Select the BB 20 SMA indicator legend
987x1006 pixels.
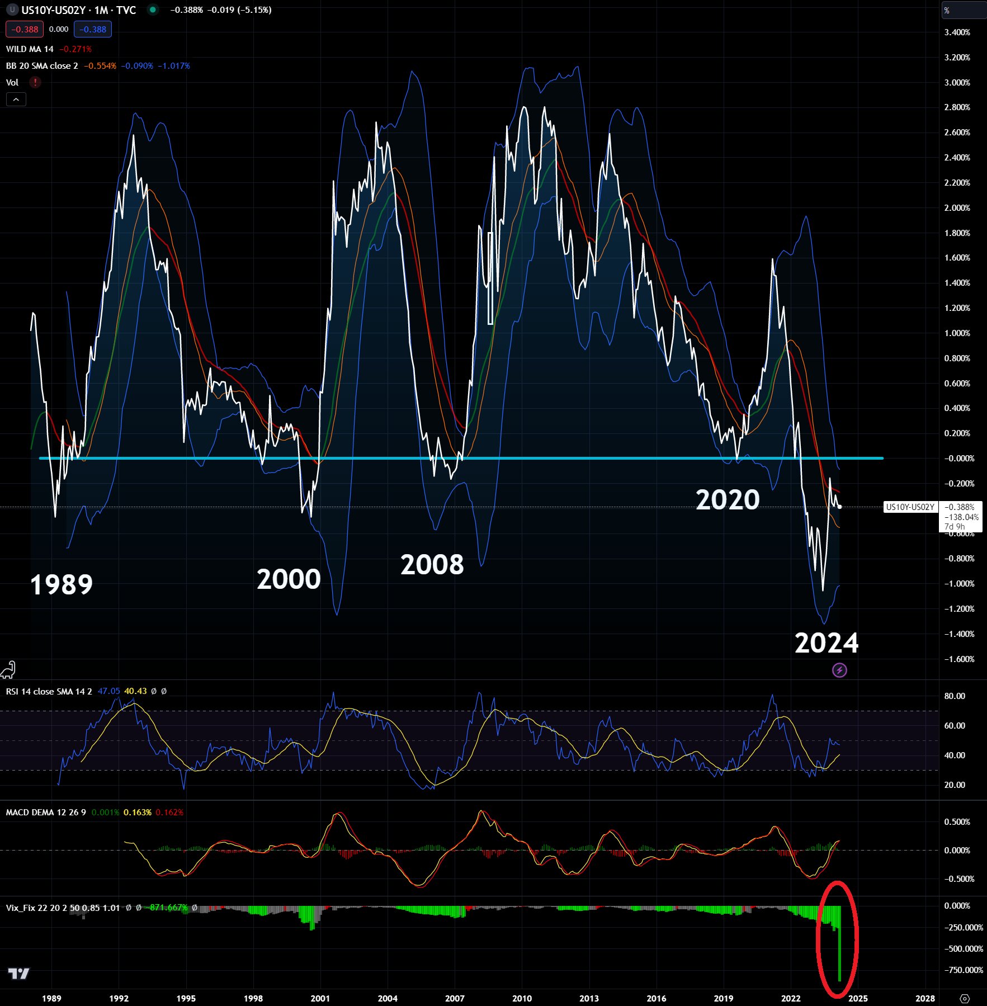pyautogui.click(x=42, y=66)
